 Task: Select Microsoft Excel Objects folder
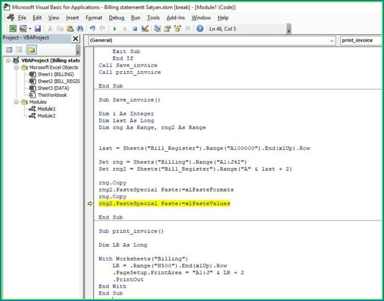click(x=53, y=67)
